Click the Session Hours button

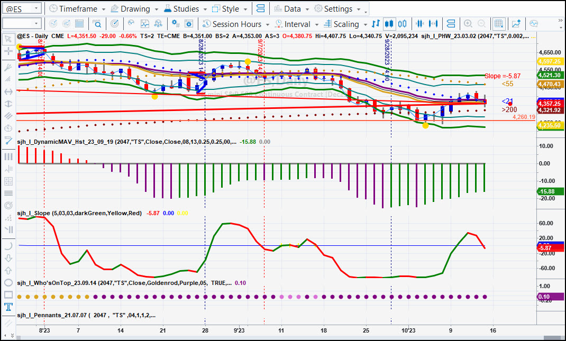[232, 24]
